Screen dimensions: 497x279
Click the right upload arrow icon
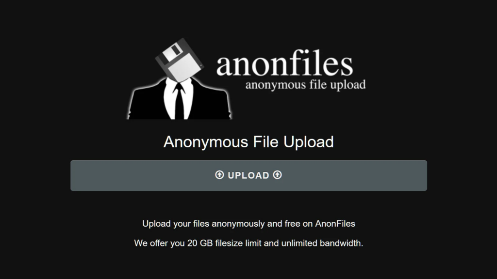tap(277, 175)
